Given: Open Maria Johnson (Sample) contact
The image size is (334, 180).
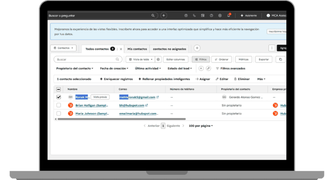Looking at the screenshot, I should 92,114.
